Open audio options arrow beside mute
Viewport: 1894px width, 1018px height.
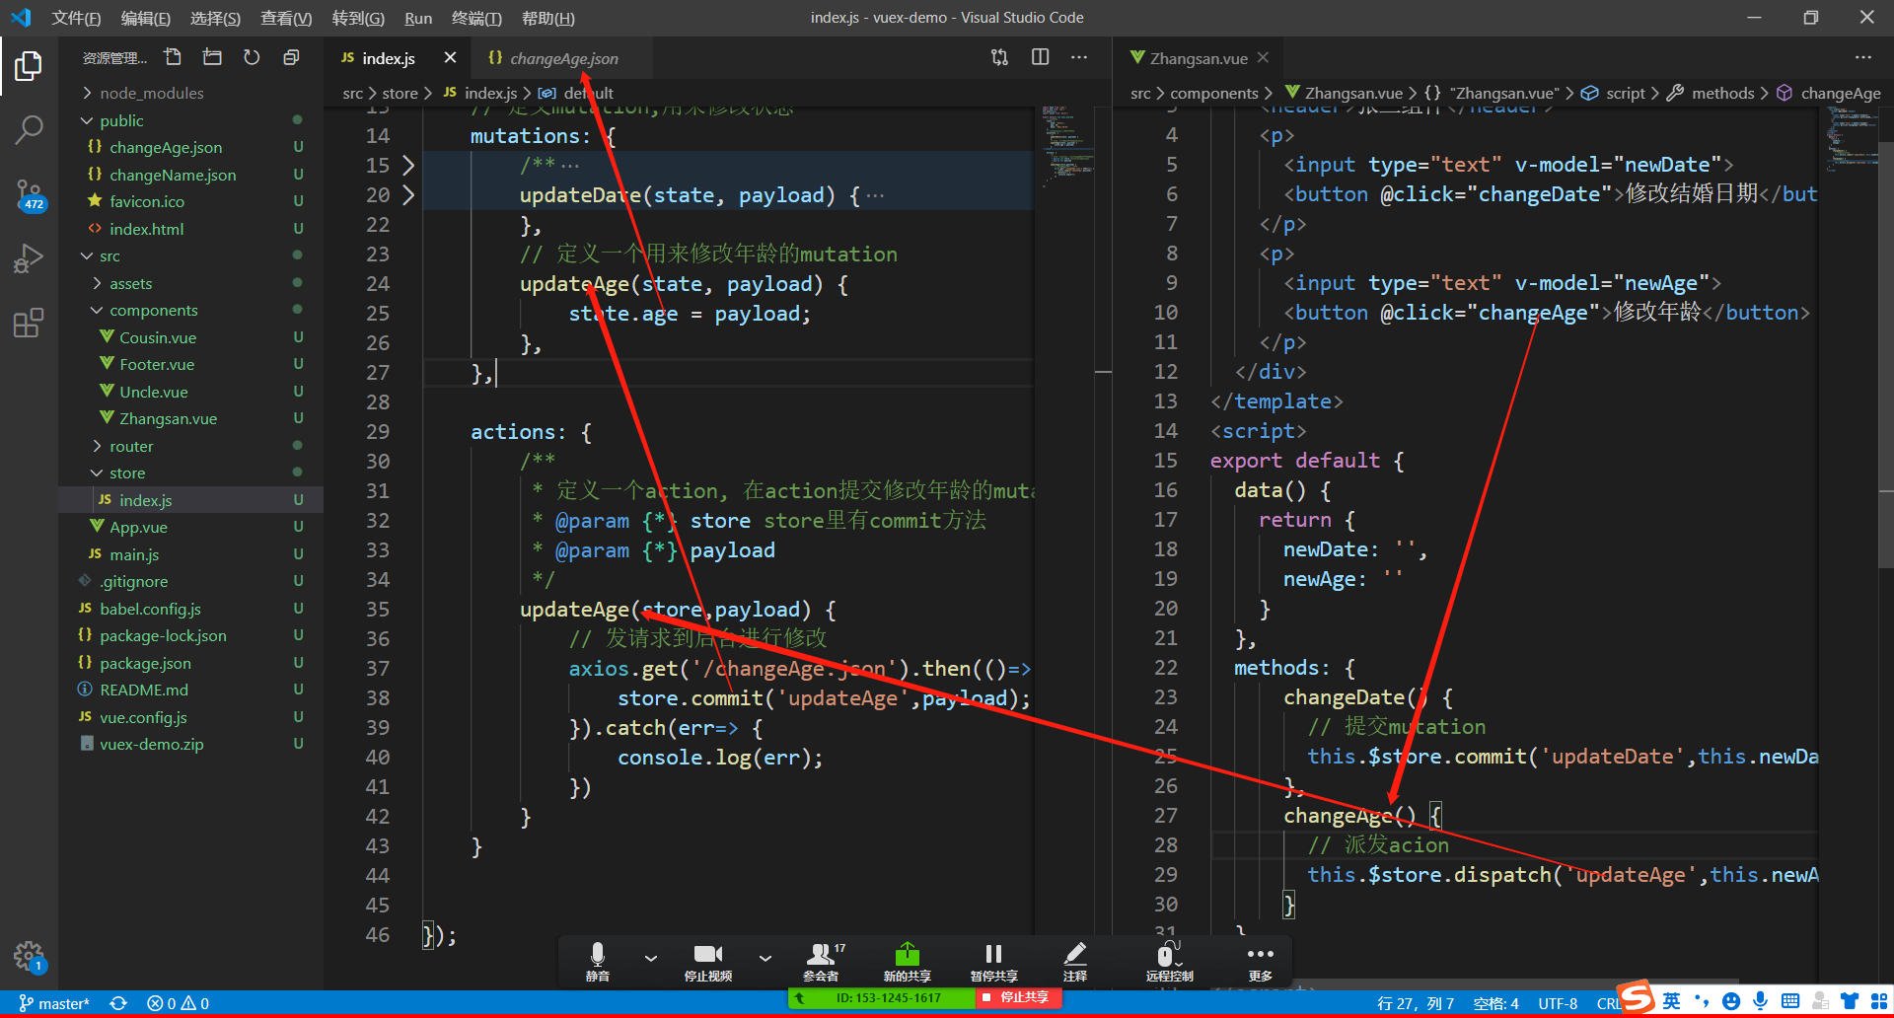pos(651,957)
